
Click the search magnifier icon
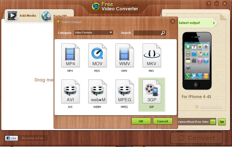[163, 33]
